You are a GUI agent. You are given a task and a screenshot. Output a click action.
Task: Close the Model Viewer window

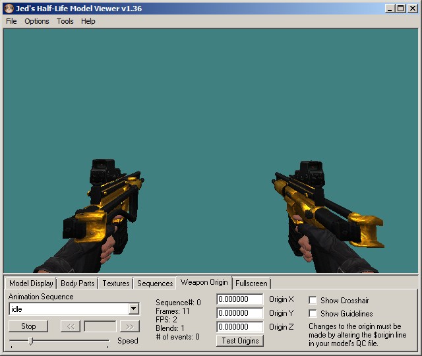412,9
